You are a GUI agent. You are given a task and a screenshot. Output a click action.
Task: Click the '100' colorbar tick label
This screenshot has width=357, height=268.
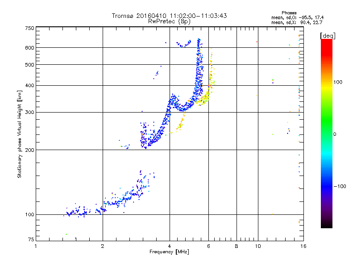click(x=338, y=82)
